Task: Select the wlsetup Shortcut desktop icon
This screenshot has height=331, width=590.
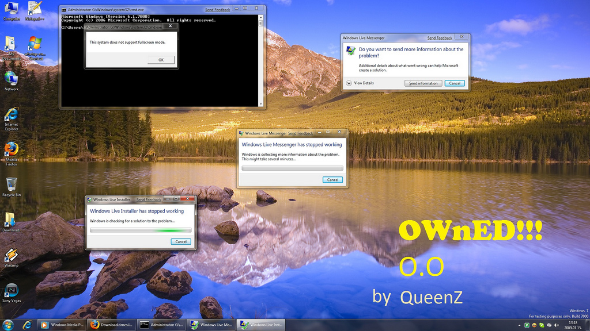Action: point(35,48)
